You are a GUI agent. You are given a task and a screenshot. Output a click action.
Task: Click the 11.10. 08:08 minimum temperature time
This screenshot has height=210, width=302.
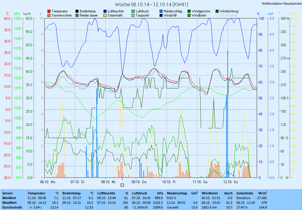click(37, 198)
